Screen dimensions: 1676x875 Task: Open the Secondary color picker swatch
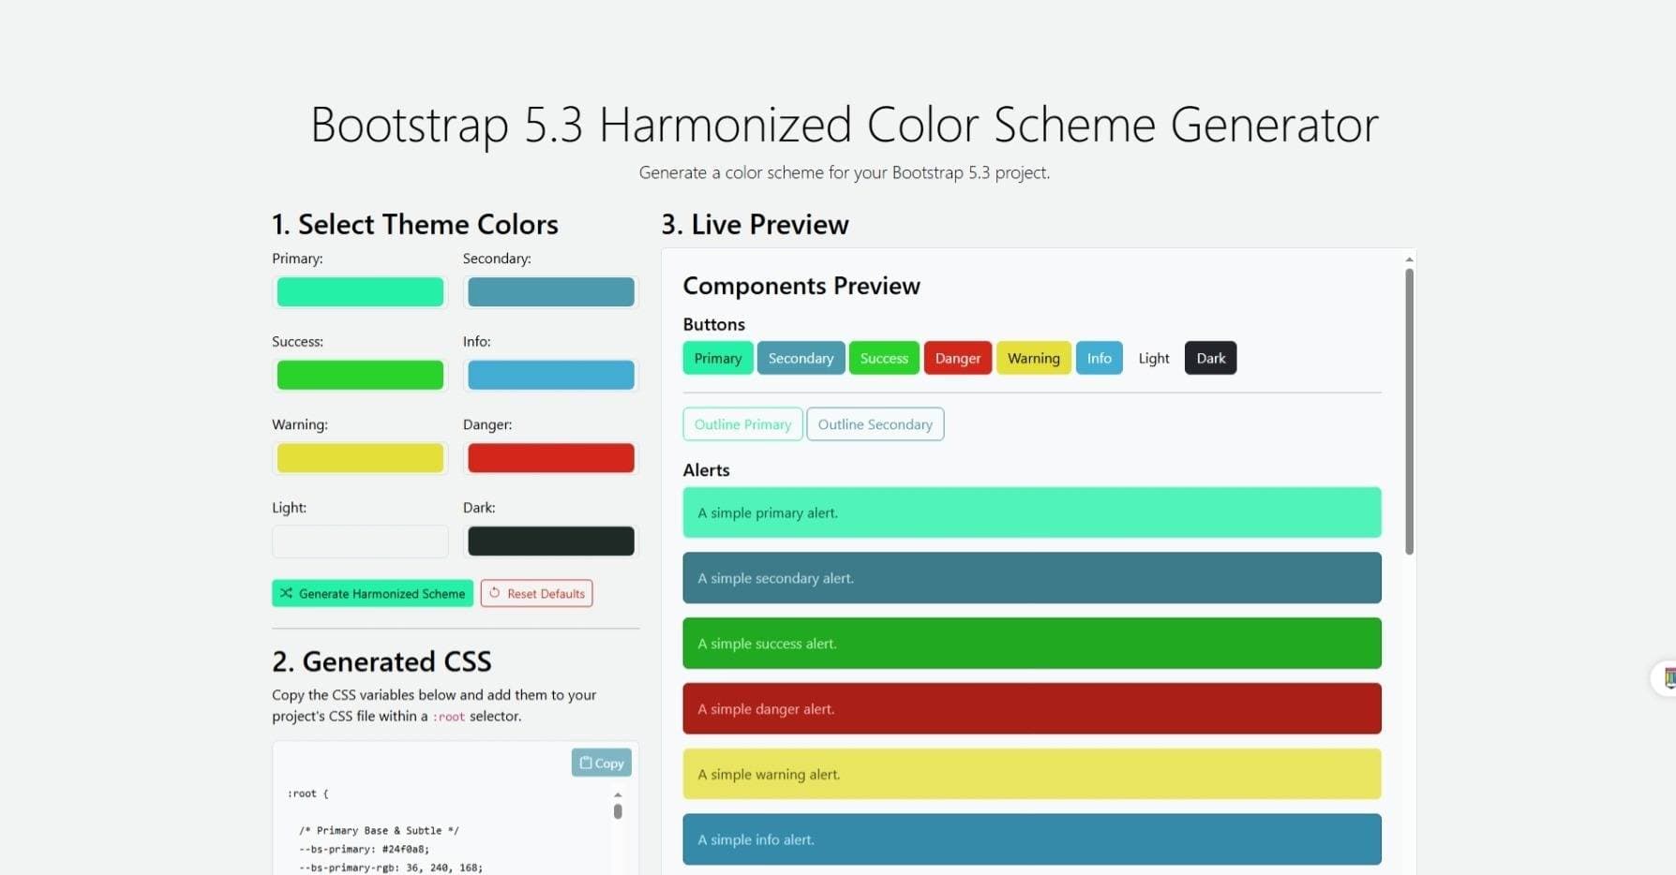point(550,291)
